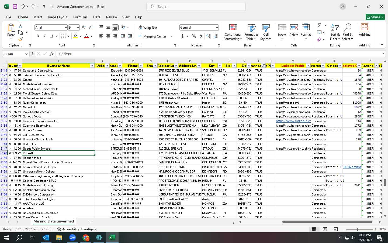Expand the formula bar

click(383, 53)
